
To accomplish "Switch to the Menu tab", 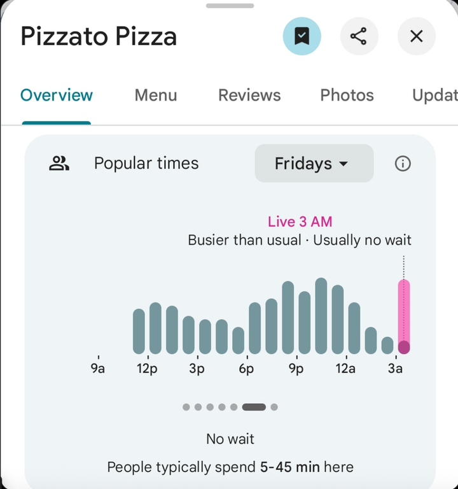I will click(156, 96).
